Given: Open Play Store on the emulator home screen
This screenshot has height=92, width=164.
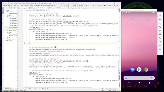Looking at the screenshot, I should click(139, 70).
